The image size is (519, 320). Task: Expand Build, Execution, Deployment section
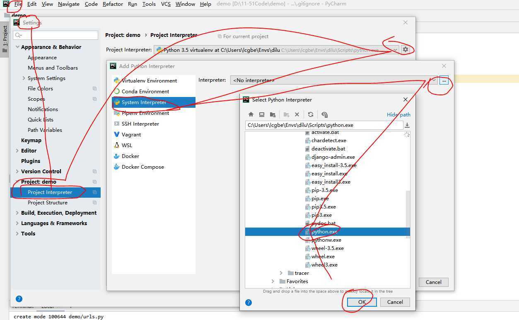coord(17,213)
